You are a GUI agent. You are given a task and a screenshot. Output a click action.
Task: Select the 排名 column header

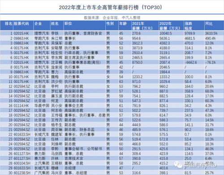click(9, 24)
